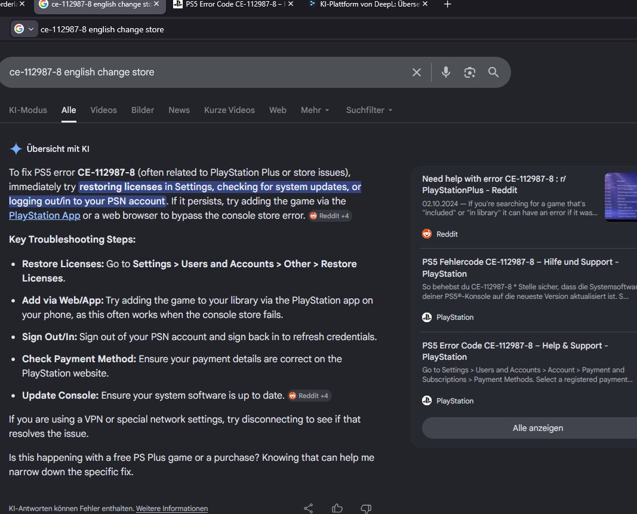Open the PlayStation App link
Image resolution: width=637 pixels, height=514 pixels.
[x=45, y=216]
